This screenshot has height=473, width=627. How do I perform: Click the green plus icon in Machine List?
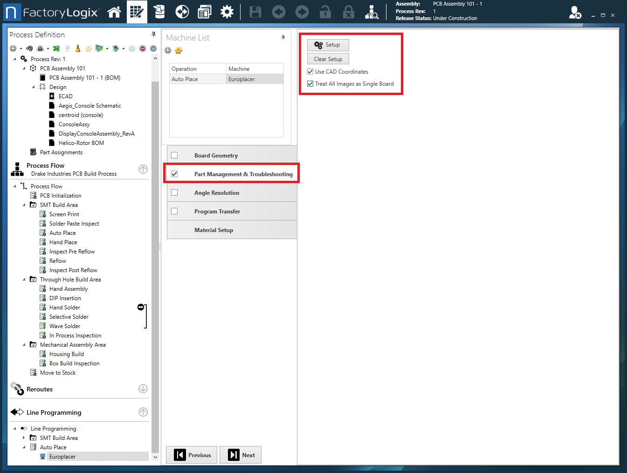click(168, 50)
